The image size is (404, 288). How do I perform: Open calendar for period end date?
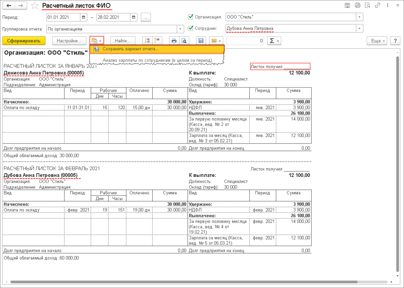pyautogui.click(x=133, y=17)
